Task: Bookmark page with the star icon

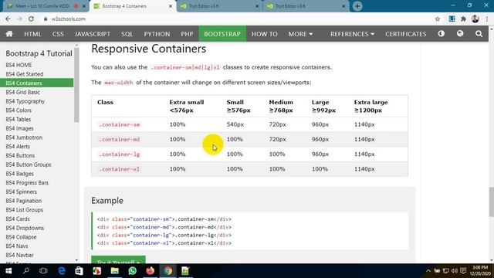Action: pos(438,19)
